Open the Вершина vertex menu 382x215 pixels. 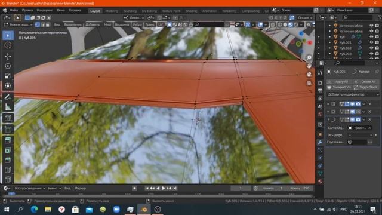122,24
